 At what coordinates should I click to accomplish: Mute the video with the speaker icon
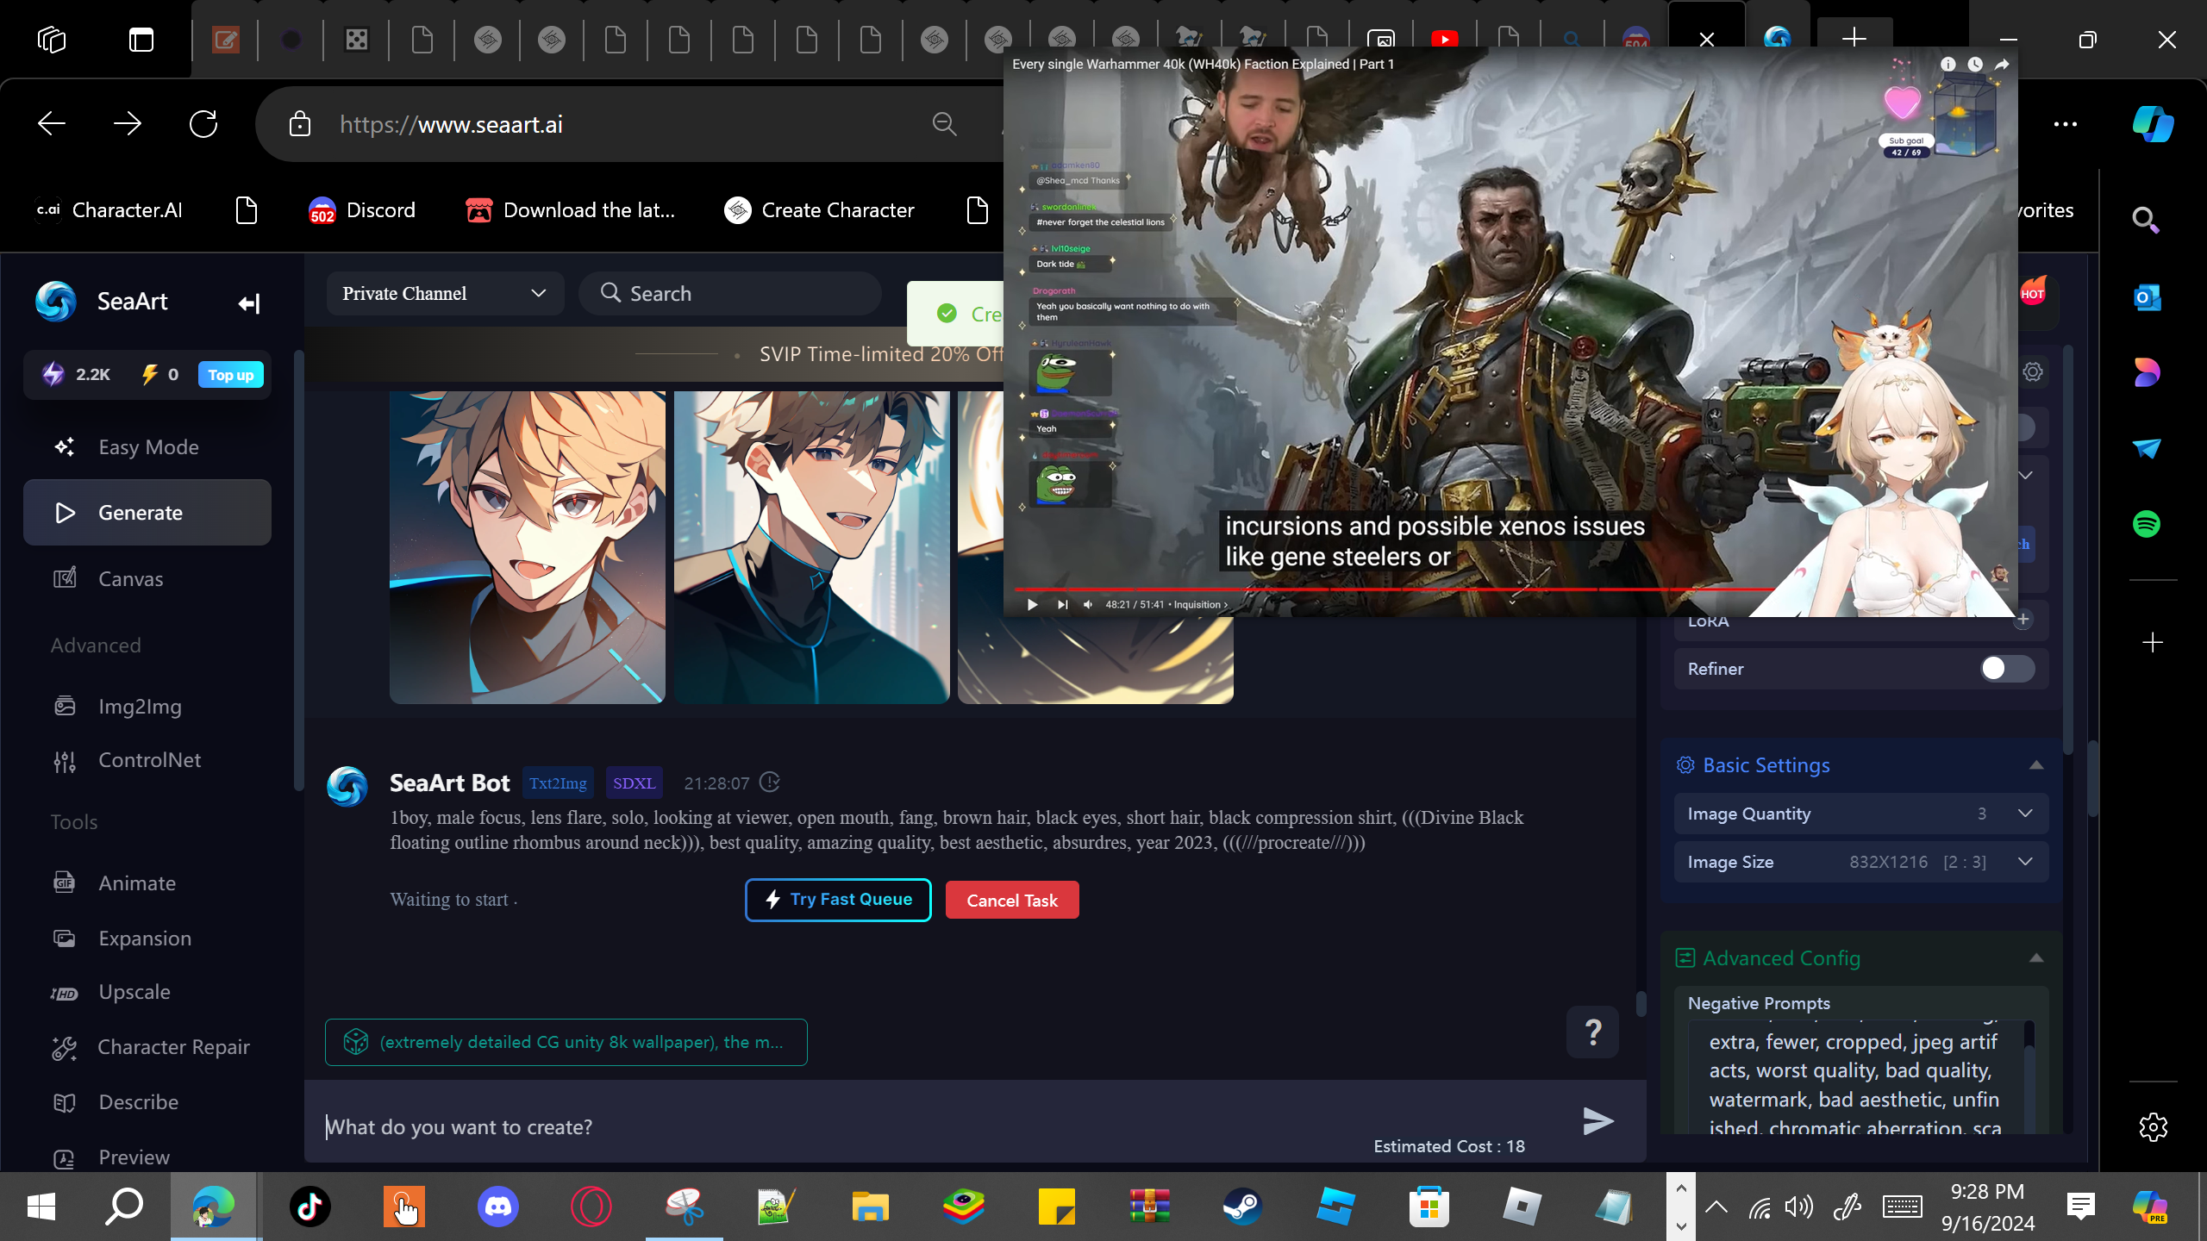[x=1088, y=604]
